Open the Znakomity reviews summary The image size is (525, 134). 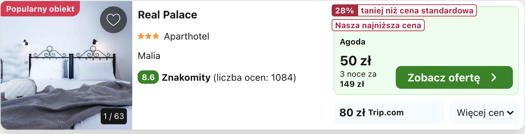[217, 78]
